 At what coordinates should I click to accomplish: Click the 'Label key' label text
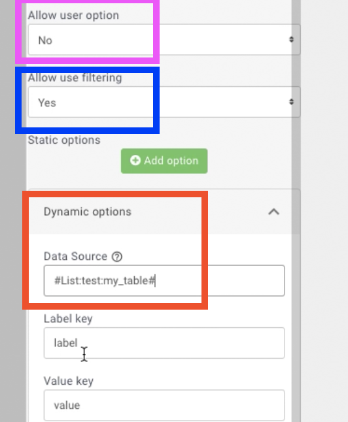(x=68, y=319)
